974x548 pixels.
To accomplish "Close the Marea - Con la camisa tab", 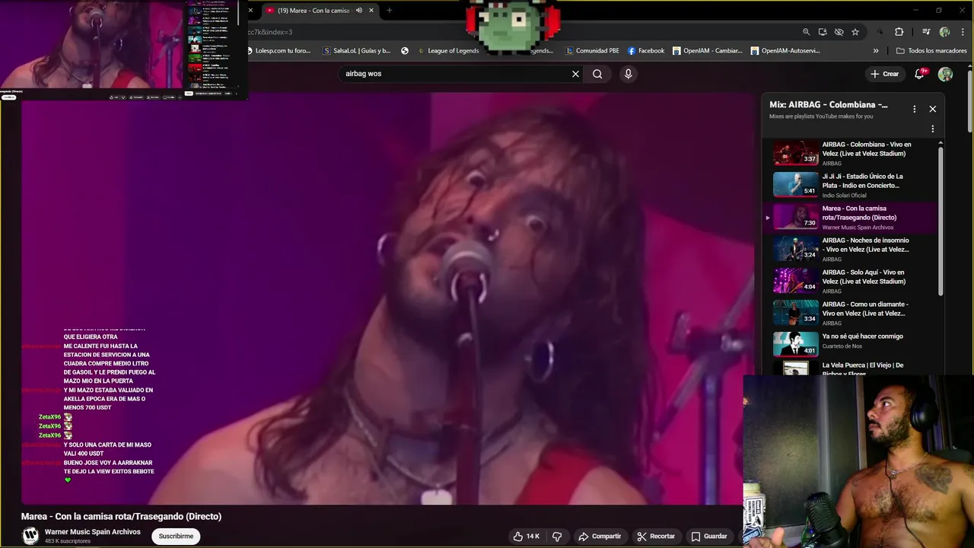I will [x=371, y=11].
